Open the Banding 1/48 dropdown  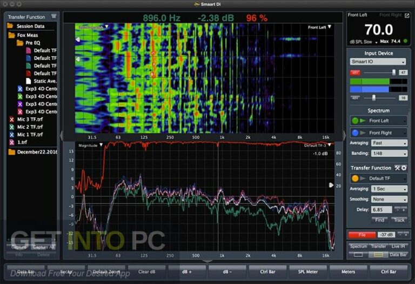(x=389, y=154)
